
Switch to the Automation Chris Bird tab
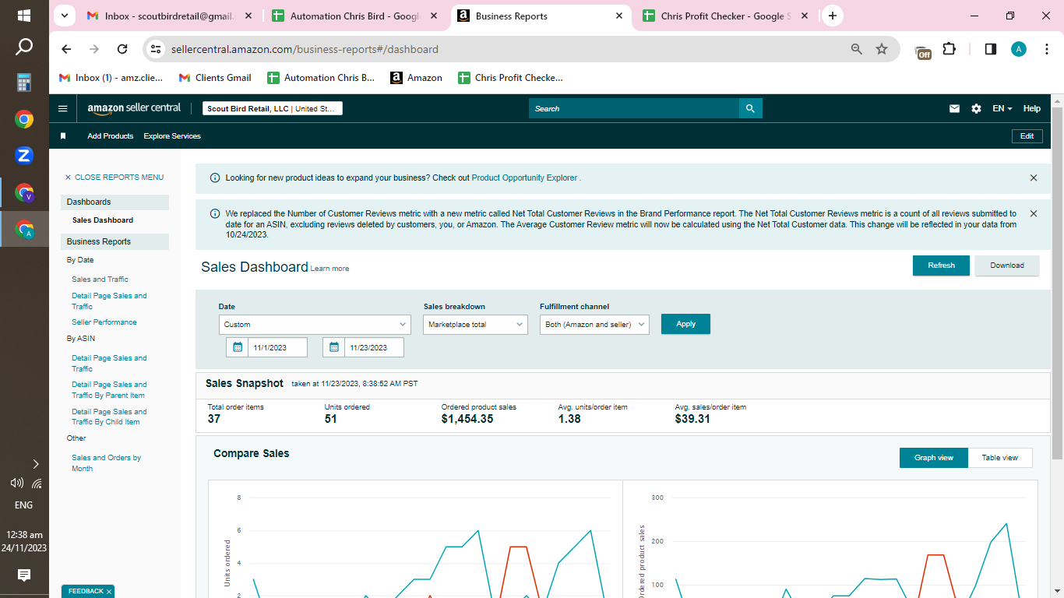[x=354, y=16]
